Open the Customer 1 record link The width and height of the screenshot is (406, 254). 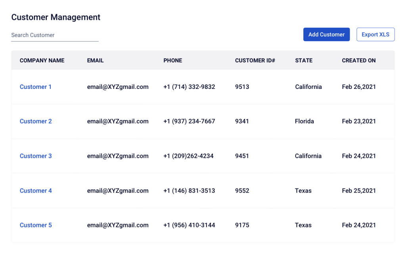[36, 87]
